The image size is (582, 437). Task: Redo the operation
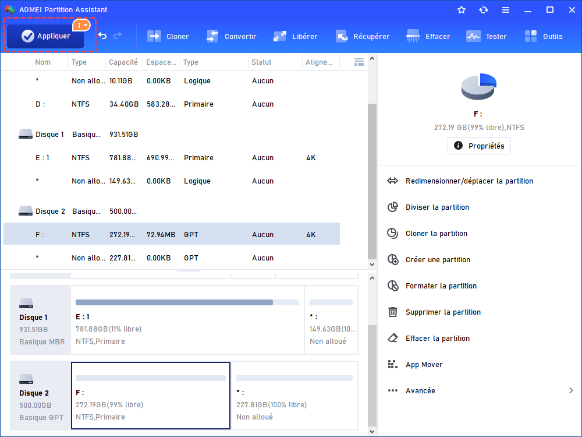[x=118, y=36]
